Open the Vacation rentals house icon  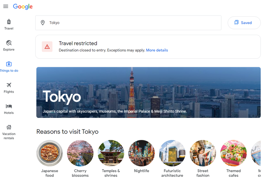coord(9,127)
